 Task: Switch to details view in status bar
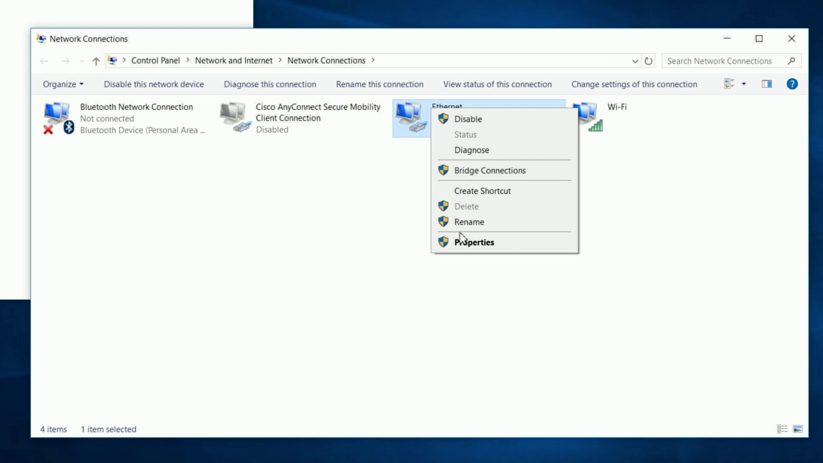coord(782,429)
